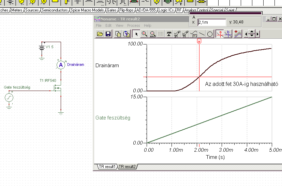Pick the ammeter A component in top toolbar
The image size is (282, 186).
pyautogui.click(x=44, y=2)
